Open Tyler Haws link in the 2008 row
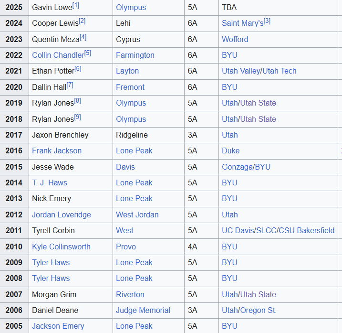Screen dimensions: 342x333 [51, 278]
